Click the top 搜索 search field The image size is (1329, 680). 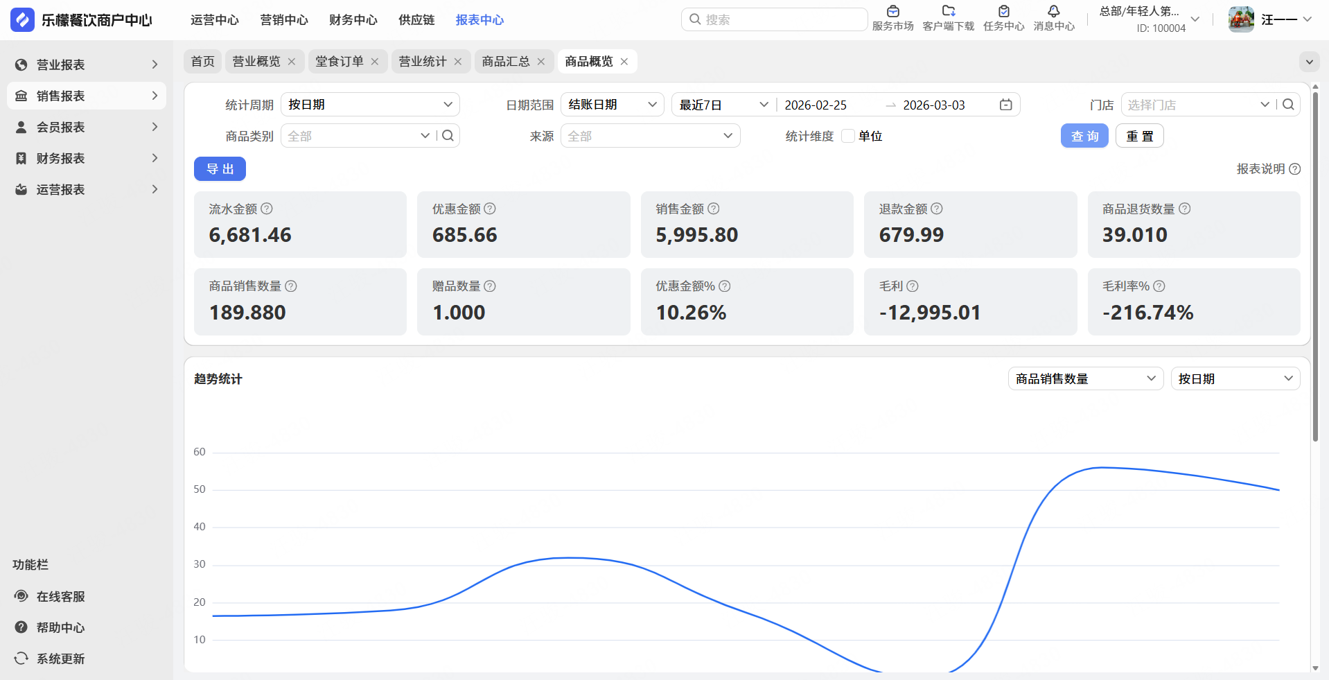774,19
